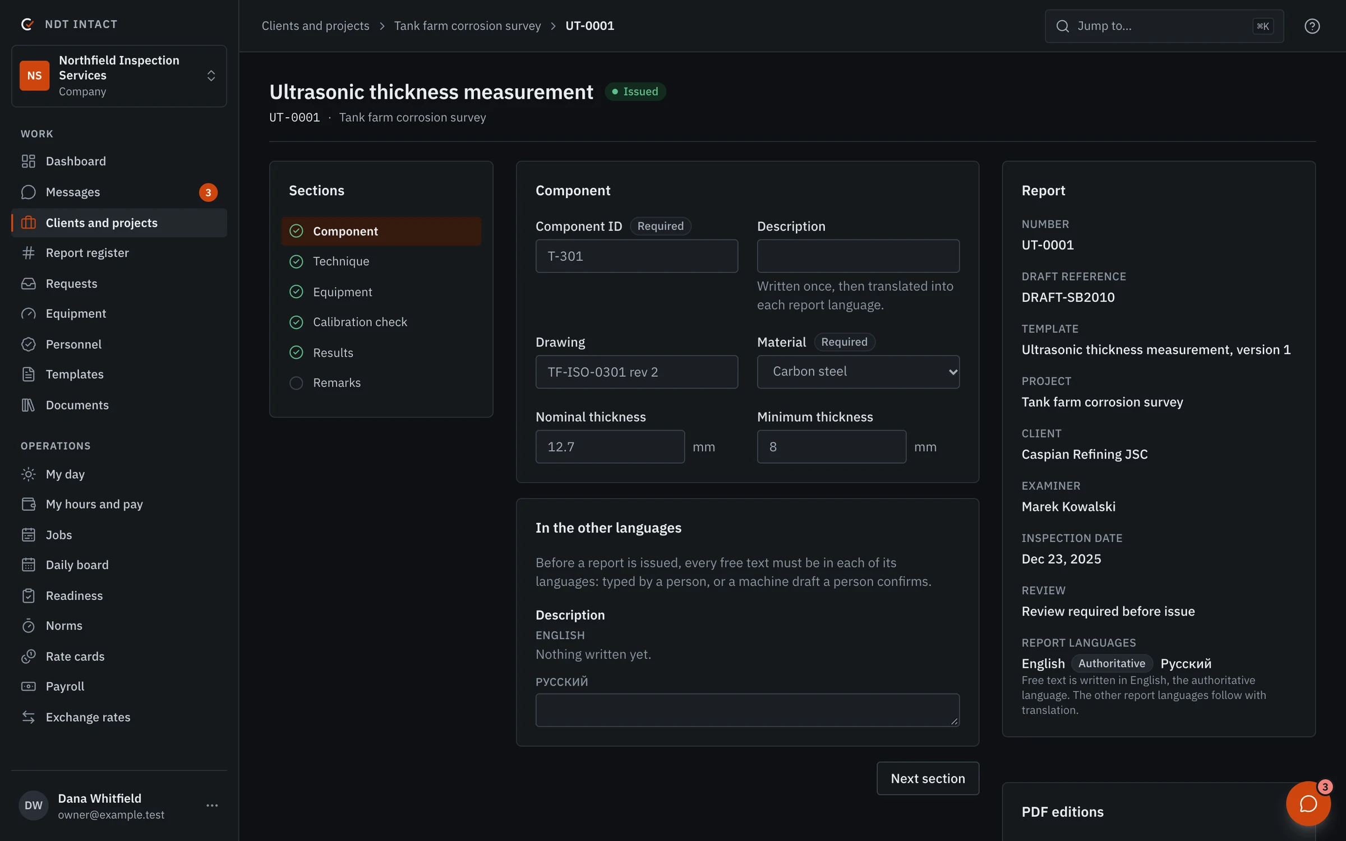The width and height of the screenshot is (1346, 841).
Task: Click the My hours and pay wallet icon
Action: tap(28, 504)
